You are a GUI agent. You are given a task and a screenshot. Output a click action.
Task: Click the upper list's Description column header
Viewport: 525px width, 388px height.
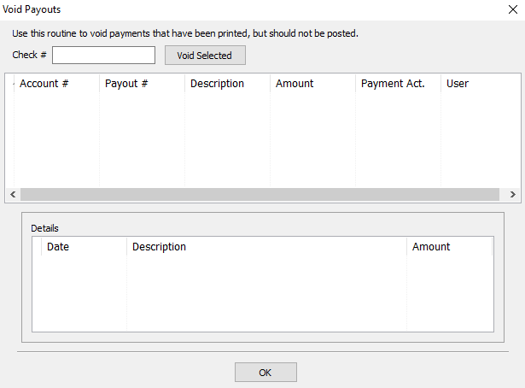(x=227, y=84)
